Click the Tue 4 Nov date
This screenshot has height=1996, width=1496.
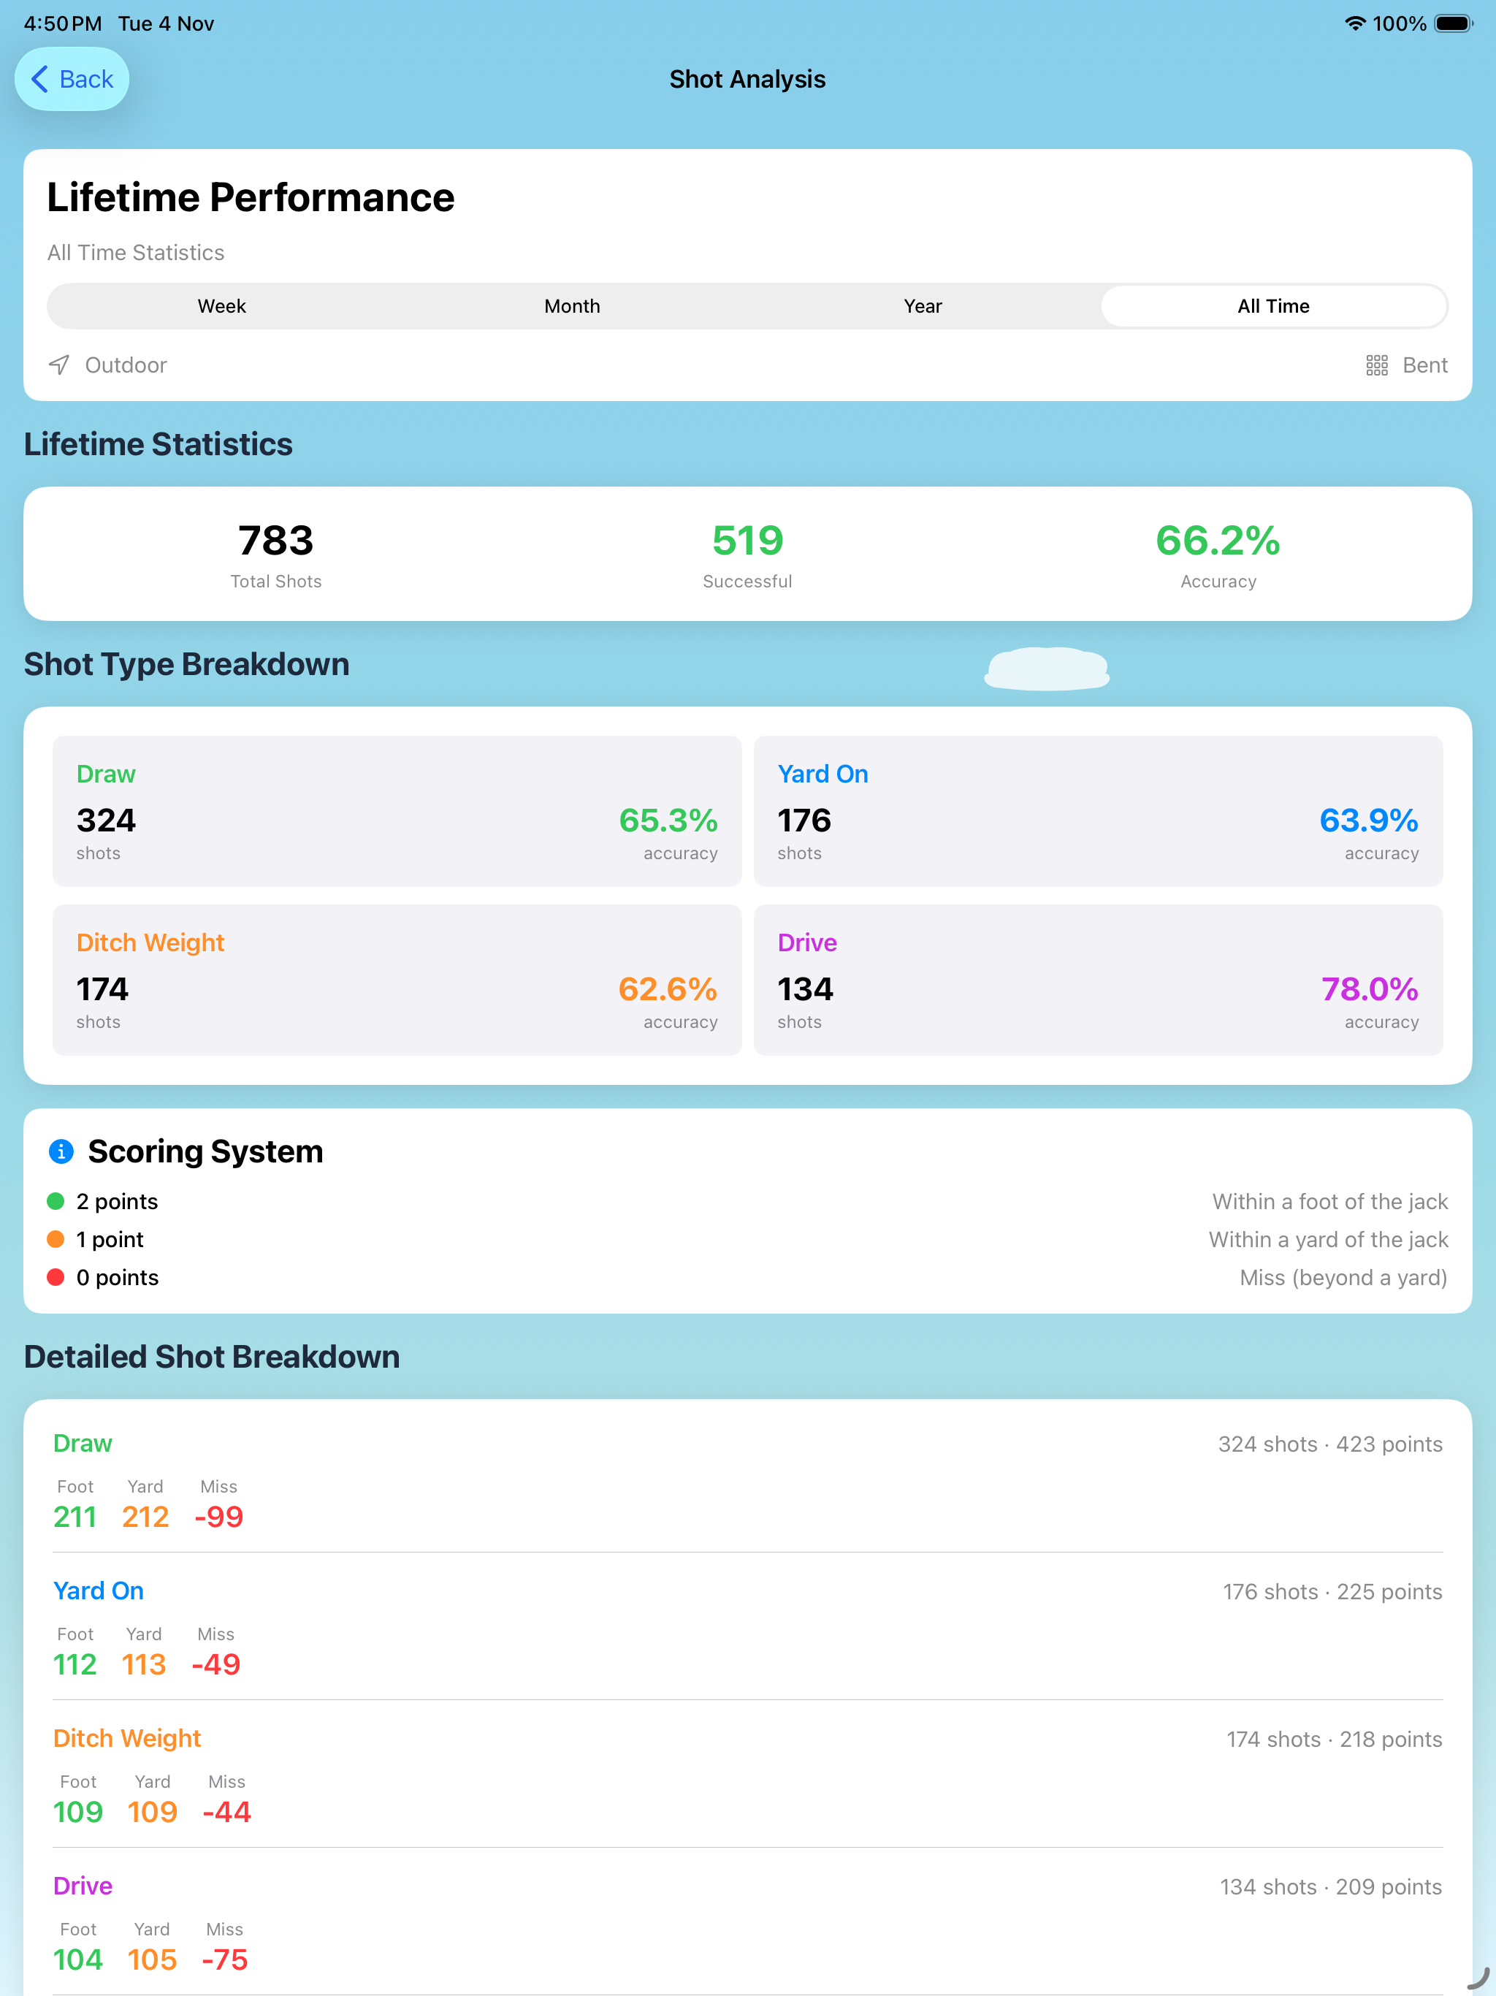(x=166, y=23)
